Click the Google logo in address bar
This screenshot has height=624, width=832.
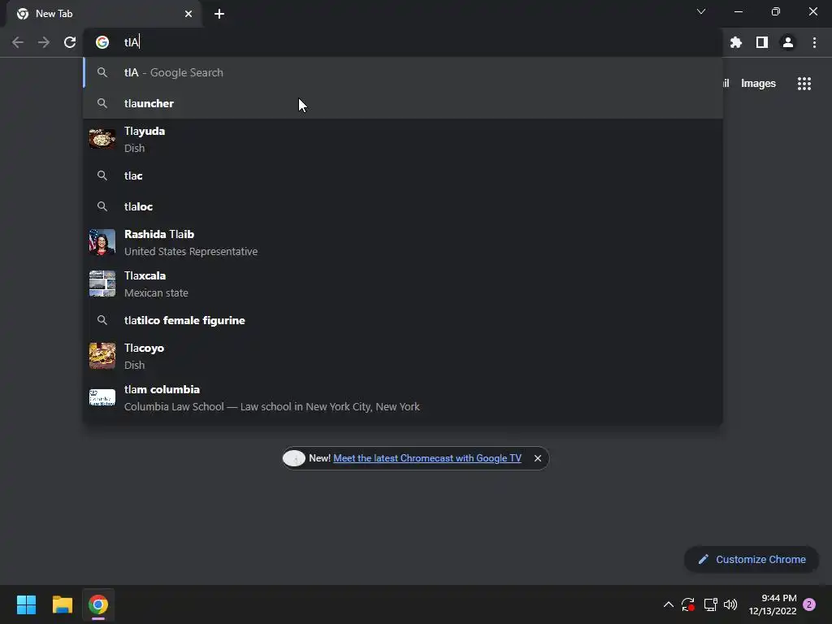pyautogui.click(x=102, y=42)
